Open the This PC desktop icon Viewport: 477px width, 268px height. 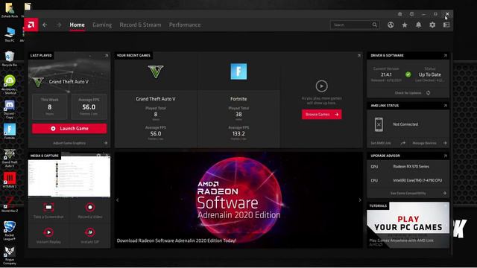click(10, 34)
